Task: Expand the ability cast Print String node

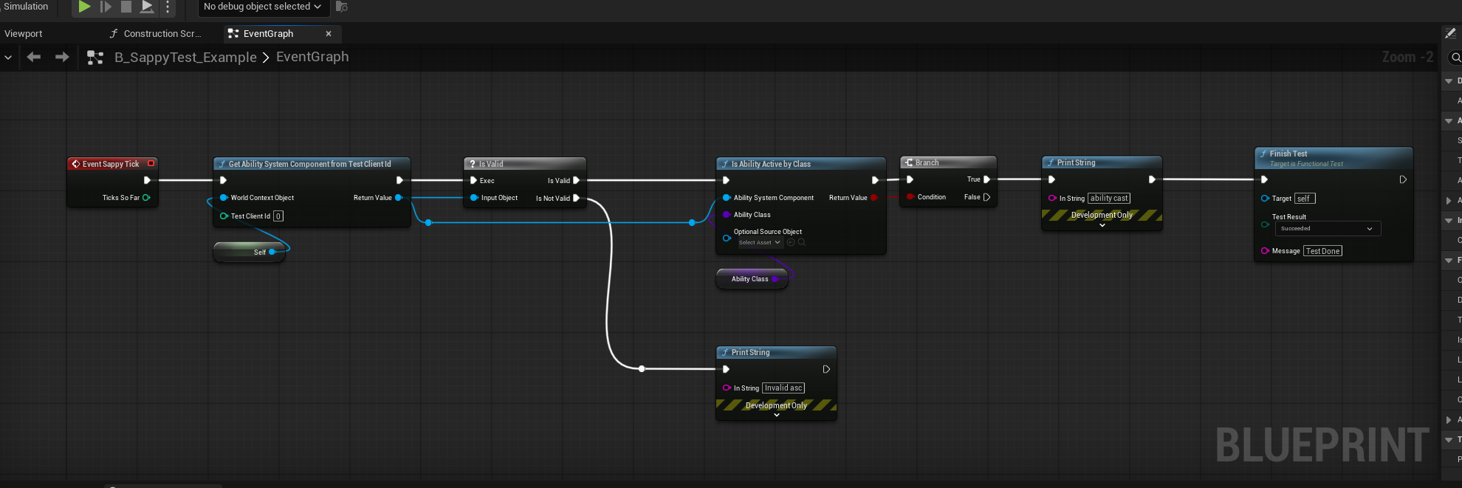Action: point(1102,225)
